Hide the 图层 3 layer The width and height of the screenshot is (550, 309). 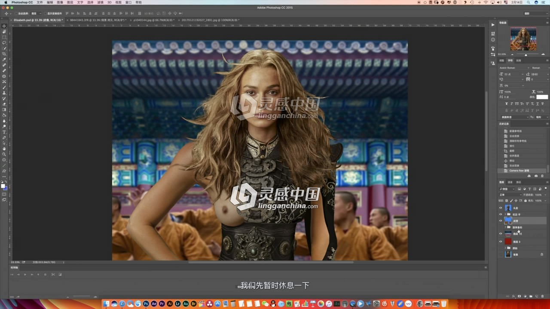501,242
